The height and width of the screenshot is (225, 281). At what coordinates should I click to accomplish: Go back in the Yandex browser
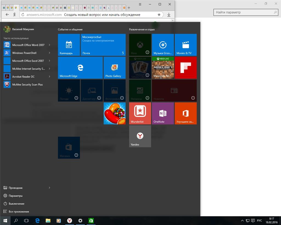click(7, 15)
